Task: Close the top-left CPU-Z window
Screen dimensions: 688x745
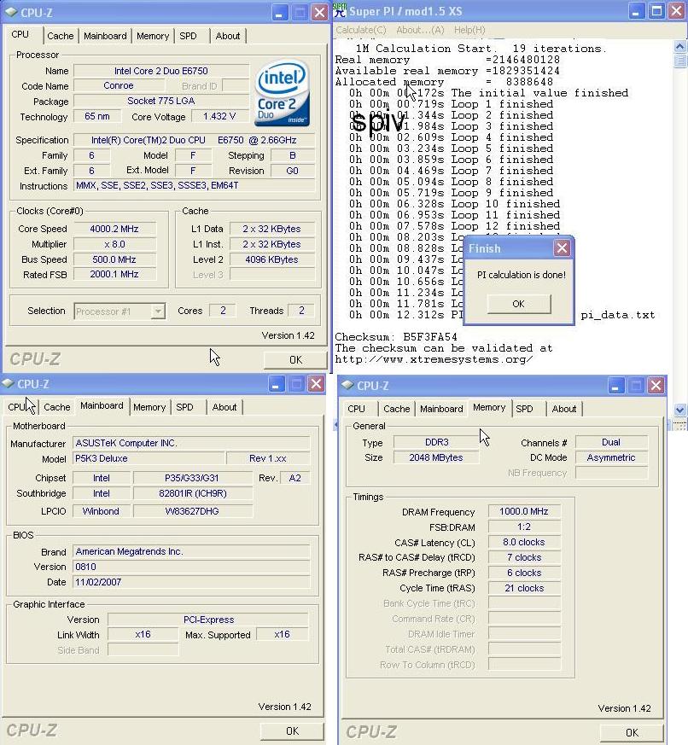Action: click(319, 12)
